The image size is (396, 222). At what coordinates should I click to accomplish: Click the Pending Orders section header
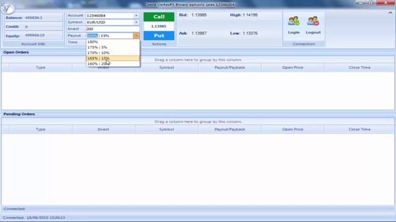pyautogui.click(x=19, y=114)
